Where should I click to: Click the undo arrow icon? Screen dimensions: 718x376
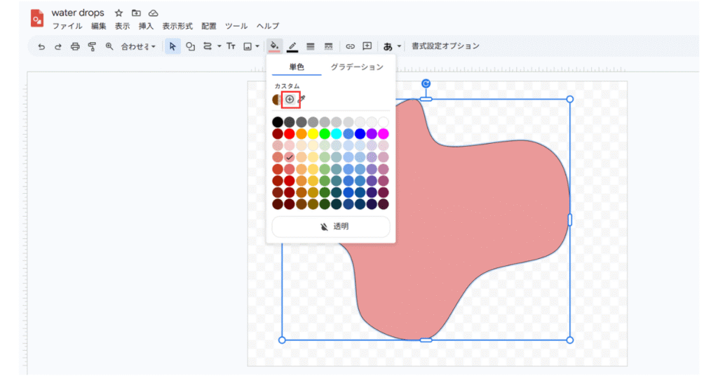point(41,46)
